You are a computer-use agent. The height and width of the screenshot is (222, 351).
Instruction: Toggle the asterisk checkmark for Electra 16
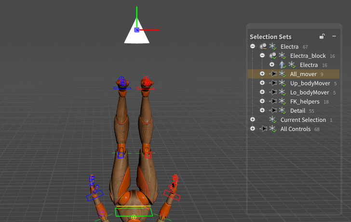point(292,65)
